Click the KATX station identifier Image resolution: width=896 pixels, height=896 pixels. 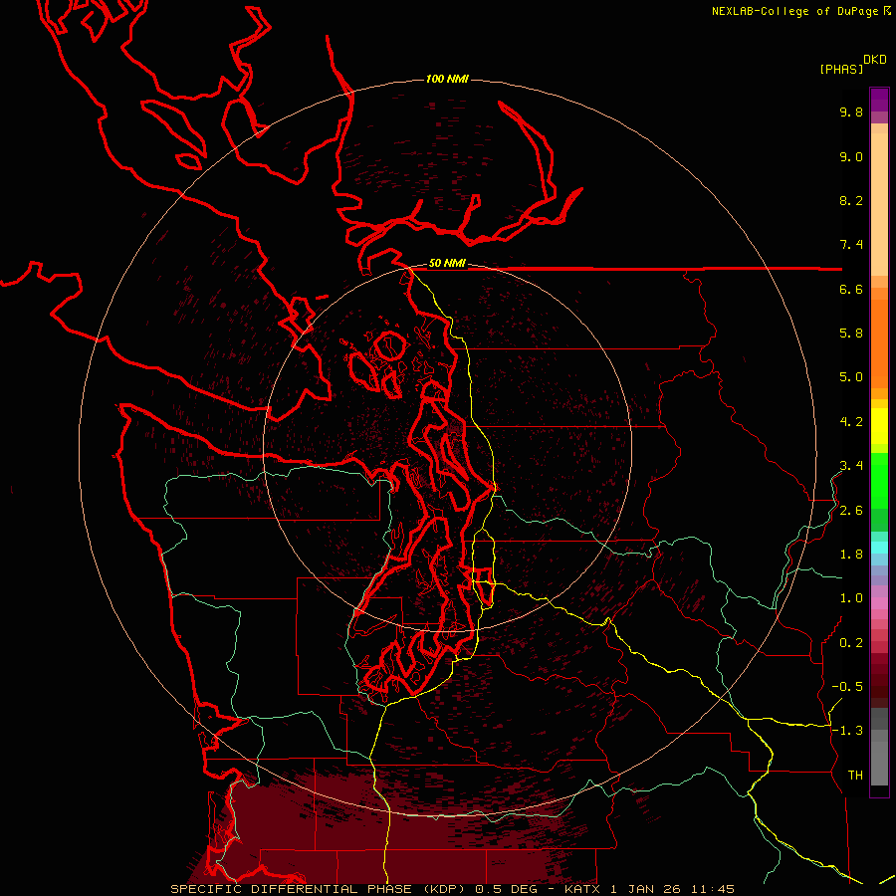point(581,889)
